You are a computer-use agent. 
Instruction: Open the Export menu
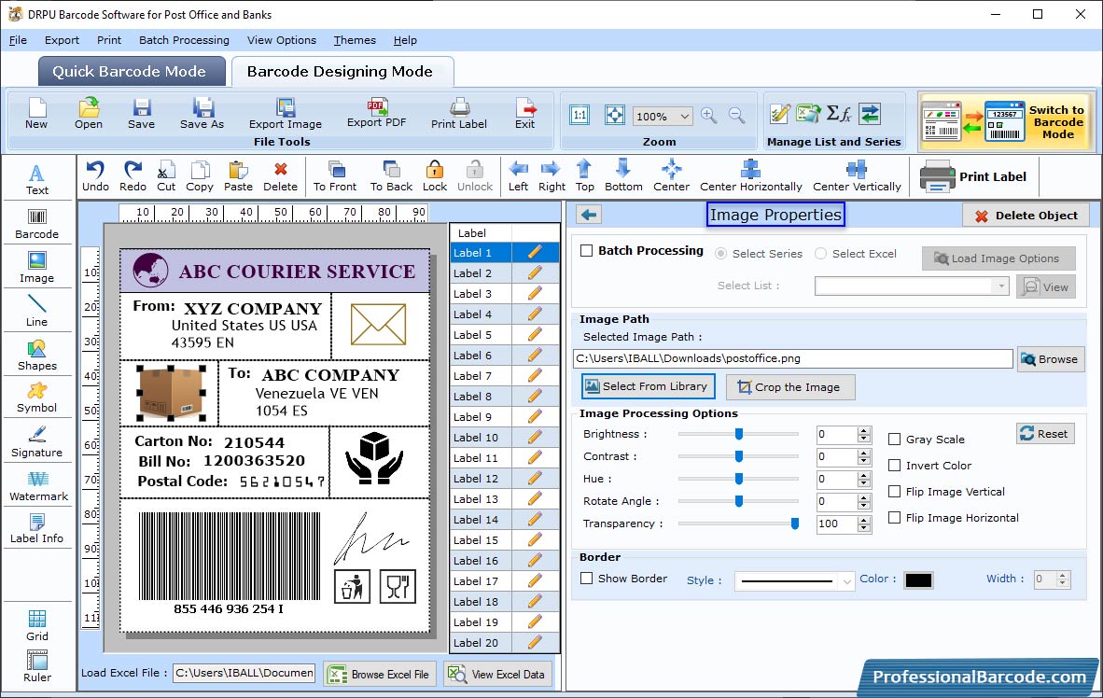pyautogui.click(x=62, y=40)
